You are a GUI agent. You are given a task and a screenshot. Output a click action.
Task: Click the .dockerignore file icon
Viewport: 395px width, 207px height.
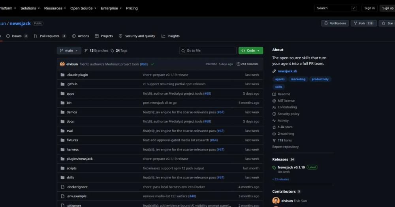click(62, 187)
